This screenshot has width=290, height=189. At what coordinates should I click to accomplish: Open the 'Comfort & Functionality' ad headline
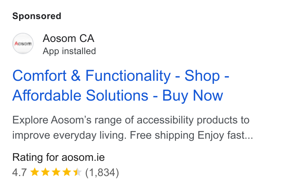pos(92,76)
